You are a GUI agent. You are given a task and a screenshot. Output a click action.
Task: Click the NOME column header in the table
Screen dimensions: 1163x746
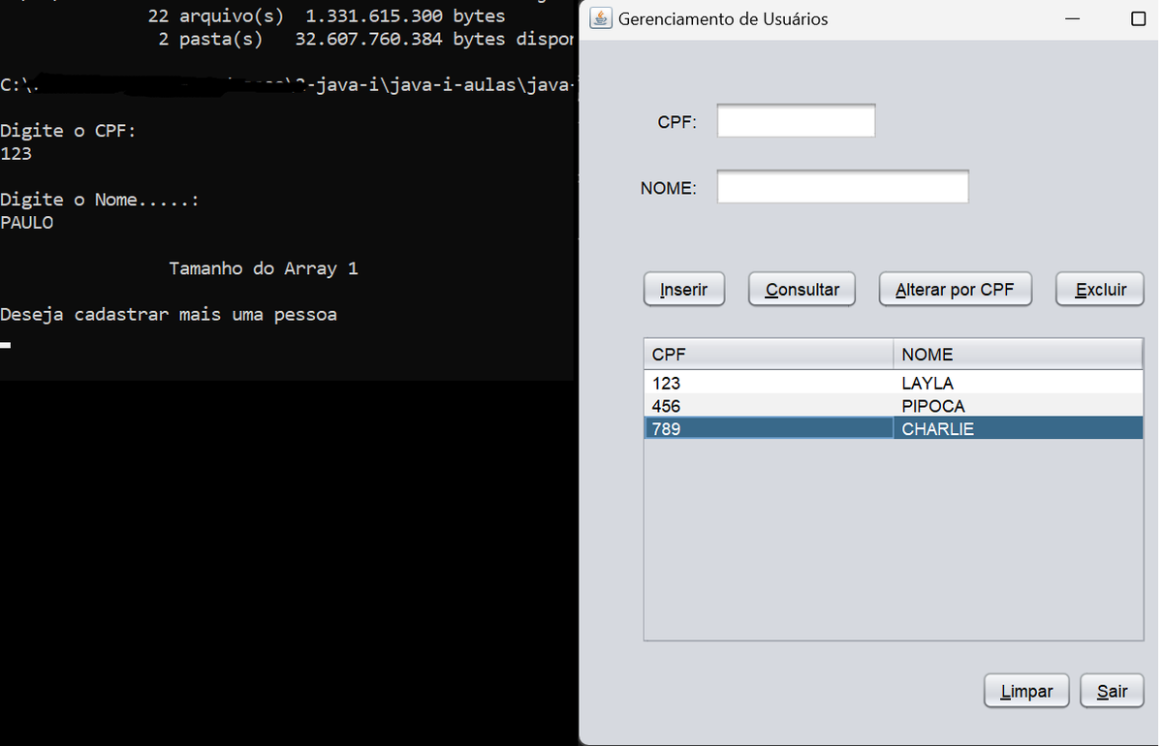tap(1018, 355)
